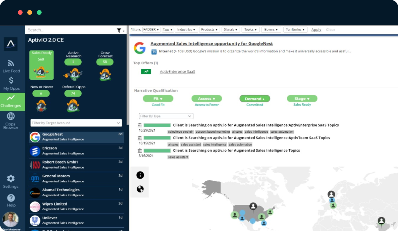The image size is (398, 231).
Task: Click the My Opps dollar icon
Action: pyautogui.click(x=11, y=81)
